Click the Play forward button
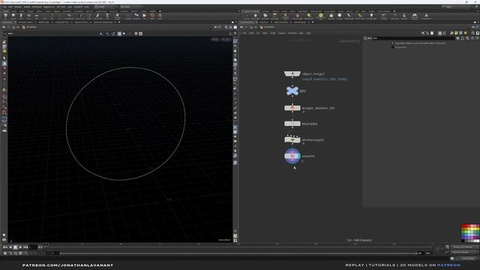Screen dimensions: 480x270 (20, 247)
